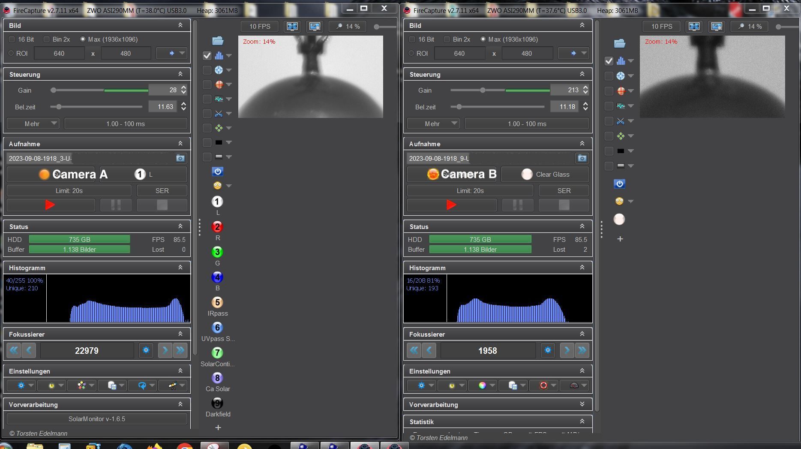The image size is (801, 449).
Task: Click the reticle crosshair icon in Camera B sidebar
Action: (621, 76)
